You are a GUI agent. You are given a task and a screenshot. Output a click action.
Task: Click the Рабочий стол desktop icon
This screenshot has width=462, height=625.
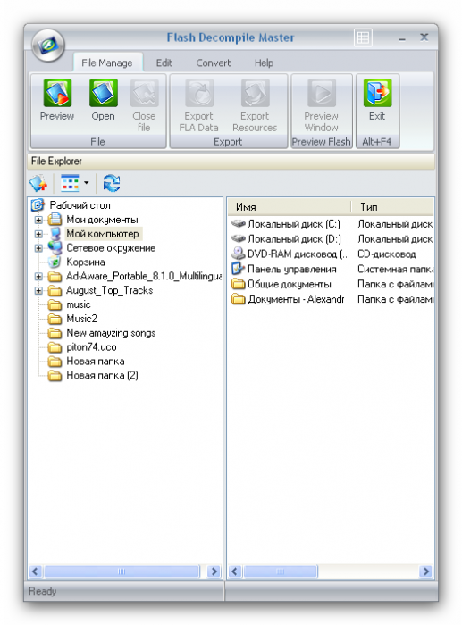[x=38, y=205]
